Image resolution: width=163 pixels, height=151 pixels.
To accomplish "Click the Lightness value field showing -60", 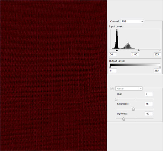I will (149, 114).
